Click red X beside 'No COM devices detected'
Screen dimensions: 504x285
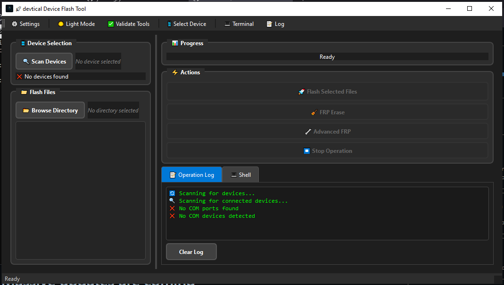point(172,216)
